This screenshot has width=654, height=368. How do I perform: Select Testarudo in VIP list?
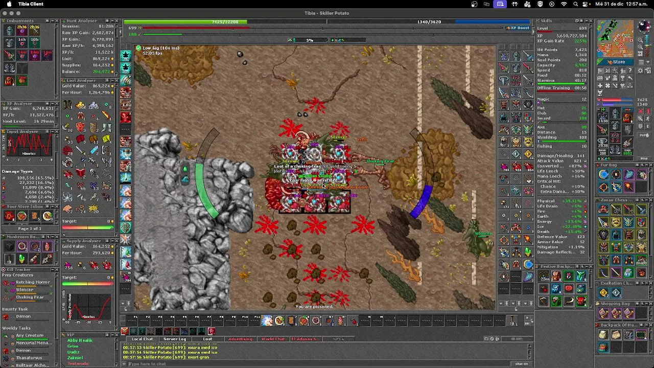click(78, 363)
